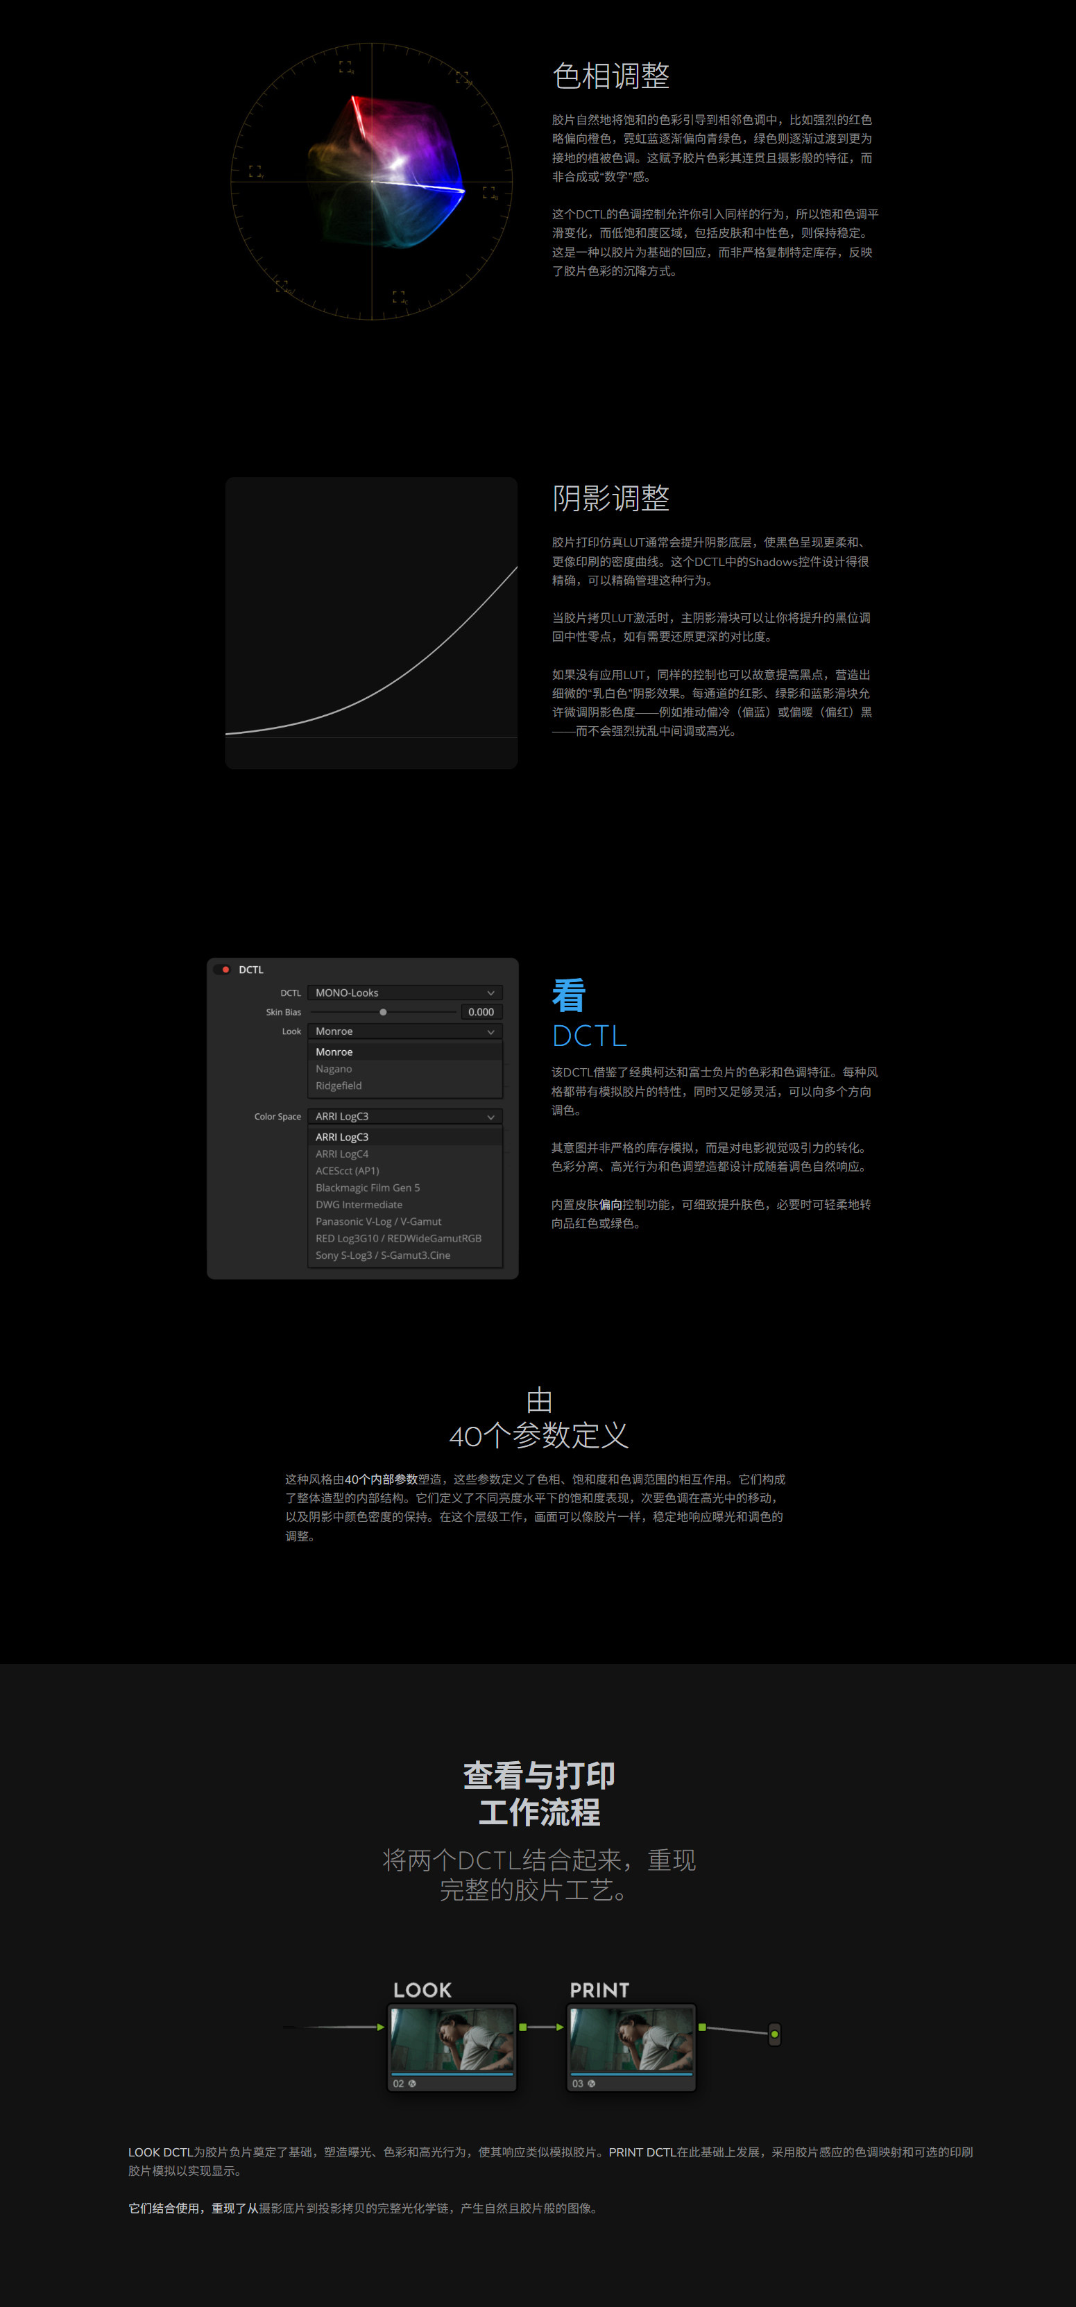Click the Color Space label in DCTL panel
This screenshot has height=2307, width=1076.
277,1117
